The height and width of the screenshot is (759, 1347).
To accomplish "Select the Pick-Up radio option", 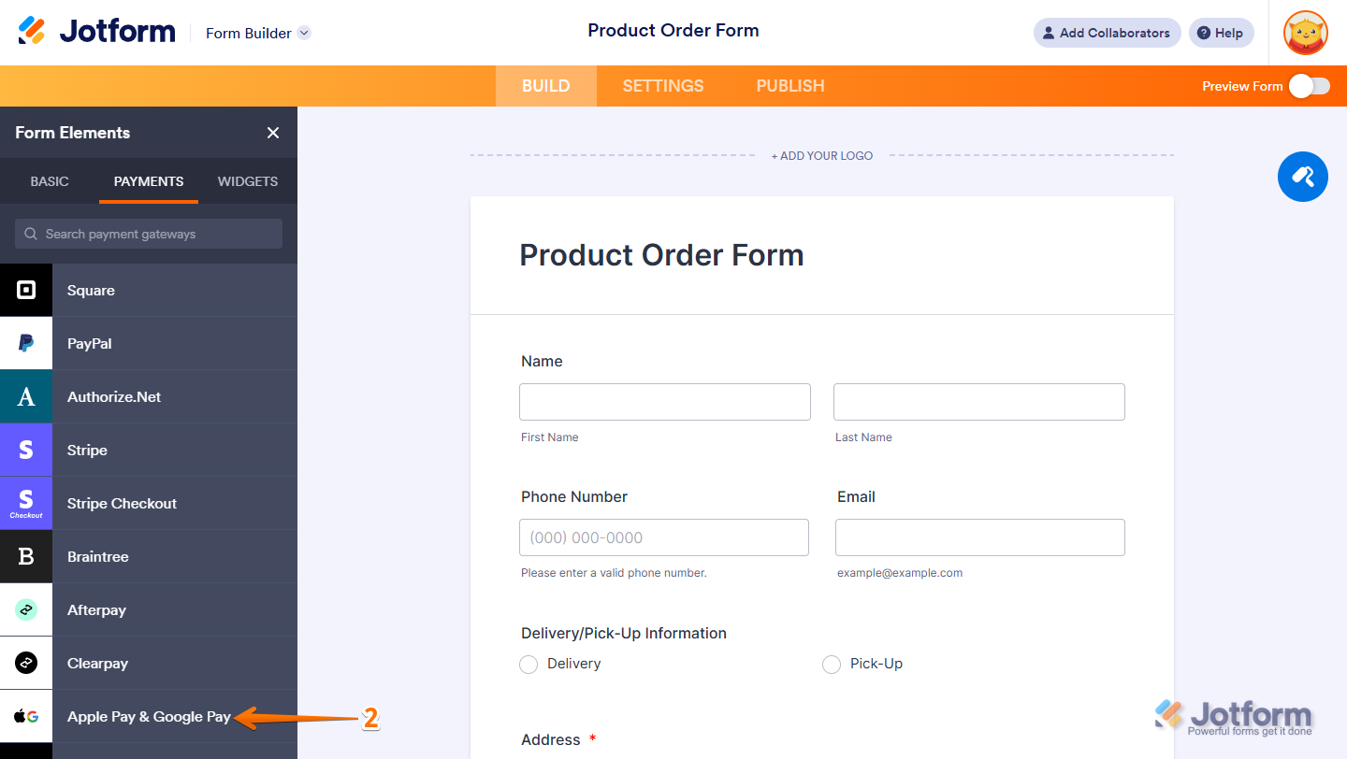I will (x=832, y=665).
